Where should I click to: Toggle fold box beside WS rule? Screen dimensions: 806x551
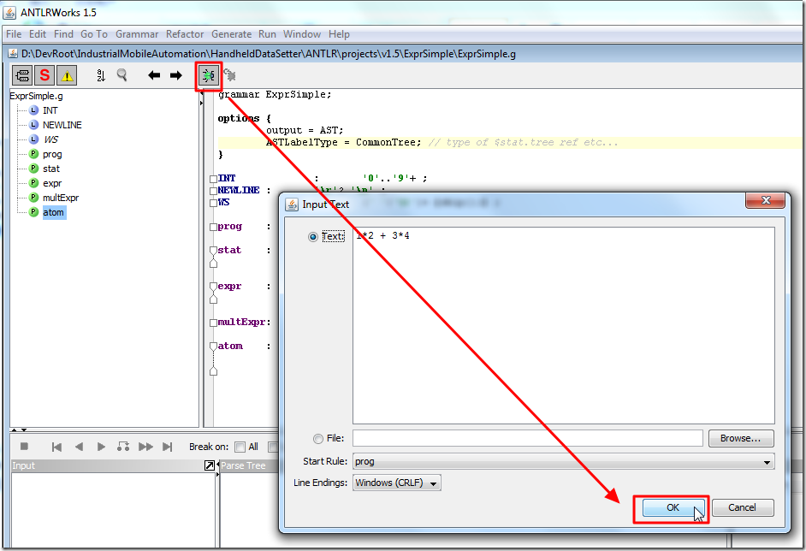point(213,203)
